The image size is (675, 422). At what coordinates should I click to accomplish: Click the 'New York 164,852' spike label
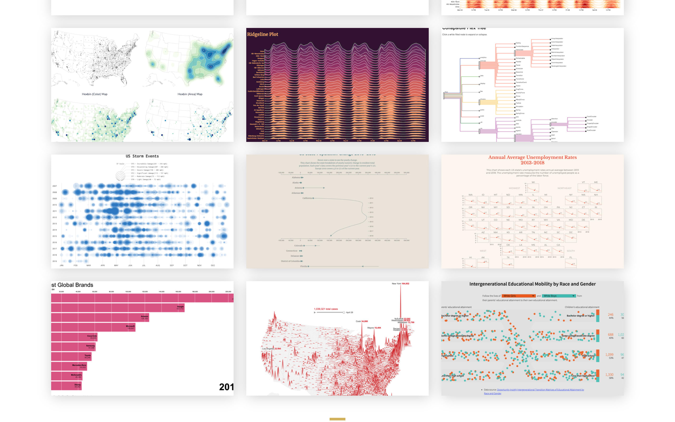pyautogui.click(x=400, y=284)
